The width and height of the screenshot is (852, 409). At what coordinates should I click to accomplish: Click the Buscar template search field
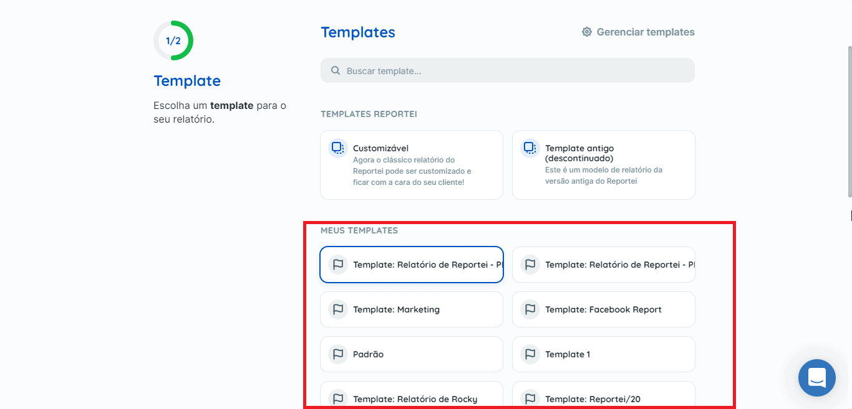(507, 70)
